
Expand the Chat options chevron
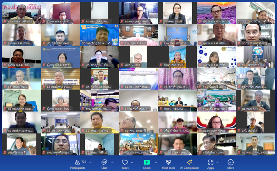point(113,162)
